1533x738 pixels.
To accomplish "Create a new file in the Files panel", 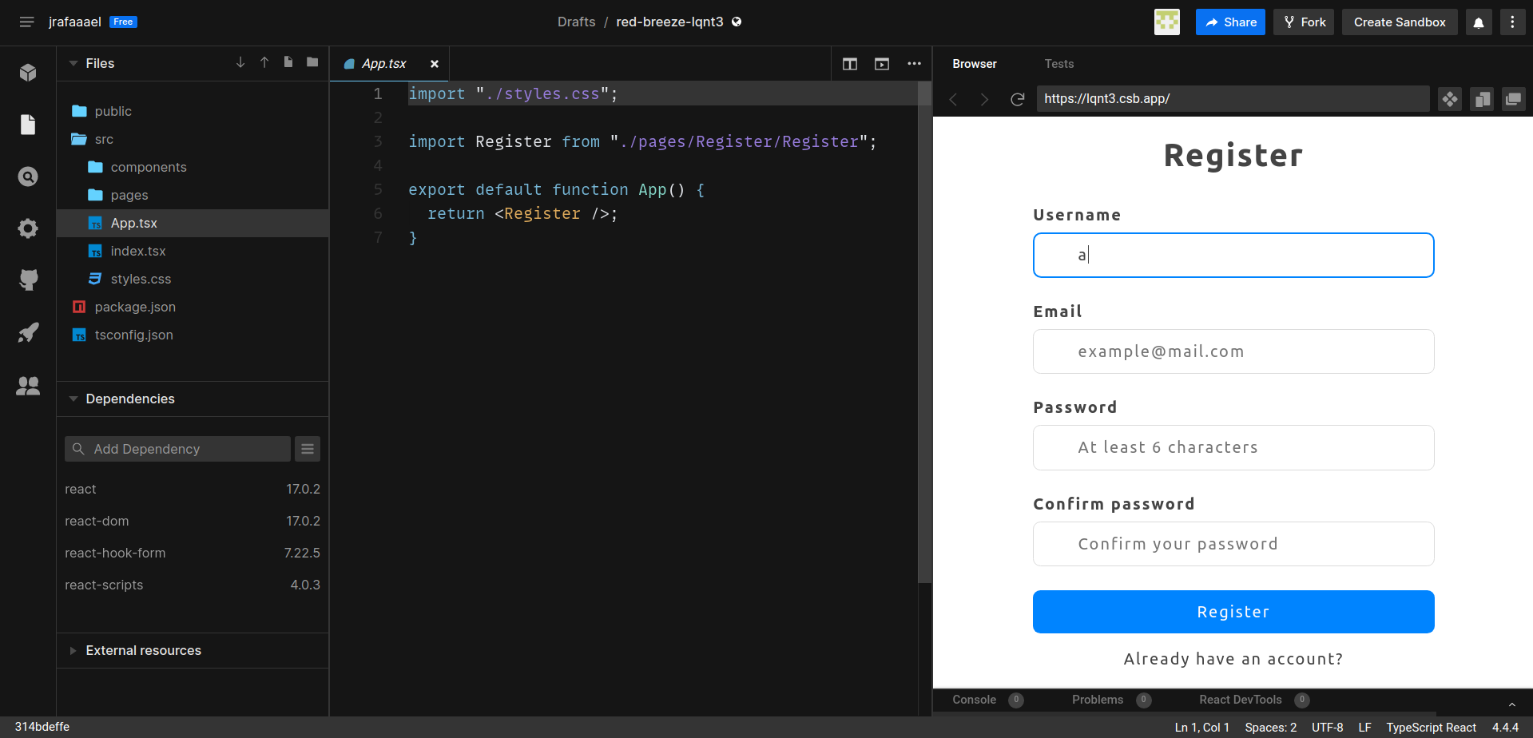I will 288,62.
